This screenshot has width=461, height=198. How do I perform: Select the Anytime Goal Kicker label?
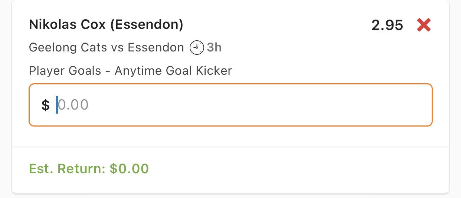pyautogui.click(x=173, y=71)
